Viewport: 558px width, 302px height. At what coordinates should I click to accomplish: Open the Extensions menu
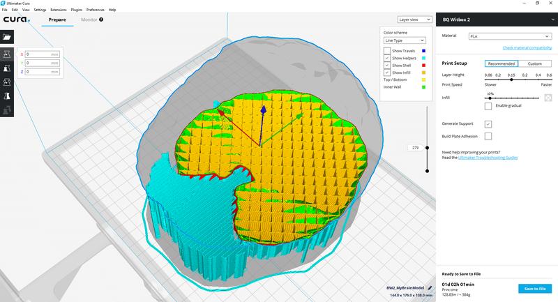(59, 10)
